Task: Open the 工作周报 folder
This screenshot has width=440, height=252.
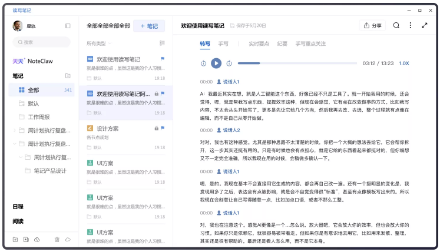Action: tap(42, 117)
